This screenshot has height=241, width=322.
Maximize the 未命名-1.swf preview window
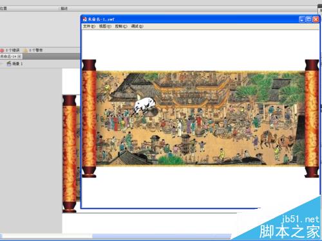coord(309,19)
